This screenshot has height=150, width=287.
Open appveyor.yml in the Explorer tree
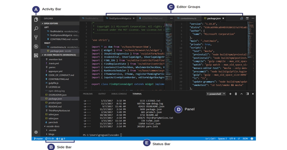point(60,71)
